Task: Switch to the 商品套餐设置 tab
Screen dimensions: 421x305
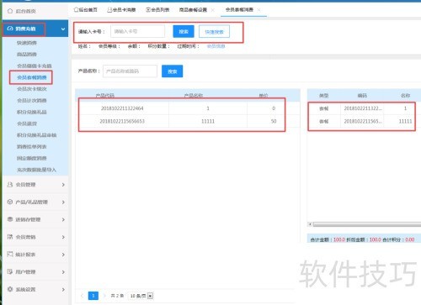Action: pyautogui.click(x=193, y=10)
